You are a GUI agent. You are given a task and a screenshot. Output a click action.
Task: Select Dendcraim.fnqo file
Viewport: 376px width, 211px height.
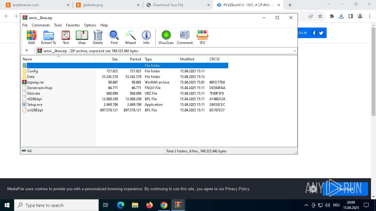coord(125,88)
